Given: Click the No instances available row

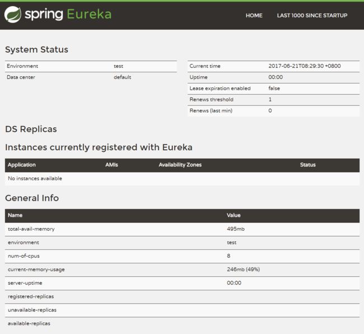Looking at the screenshot, I should 182,179.
